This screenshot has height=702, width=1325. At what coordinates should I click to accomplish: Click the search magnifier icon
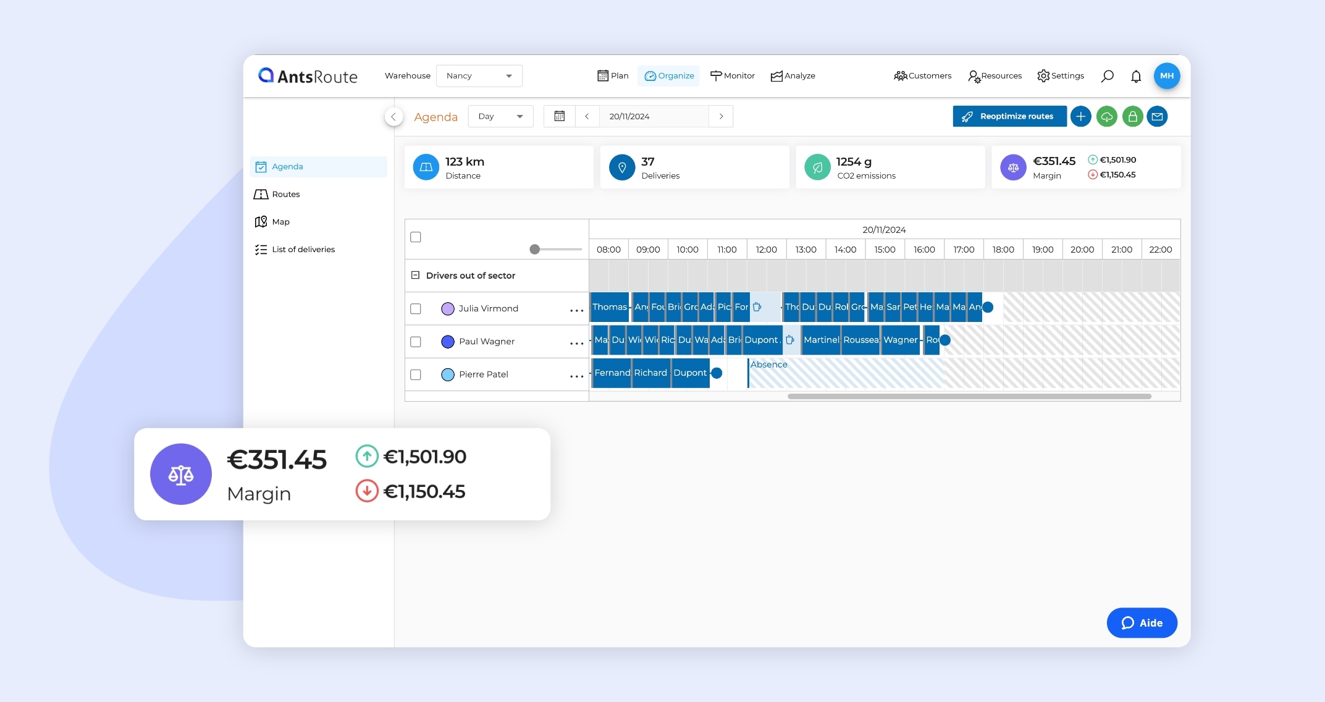pyautogui.click(x=1108, y=76)
